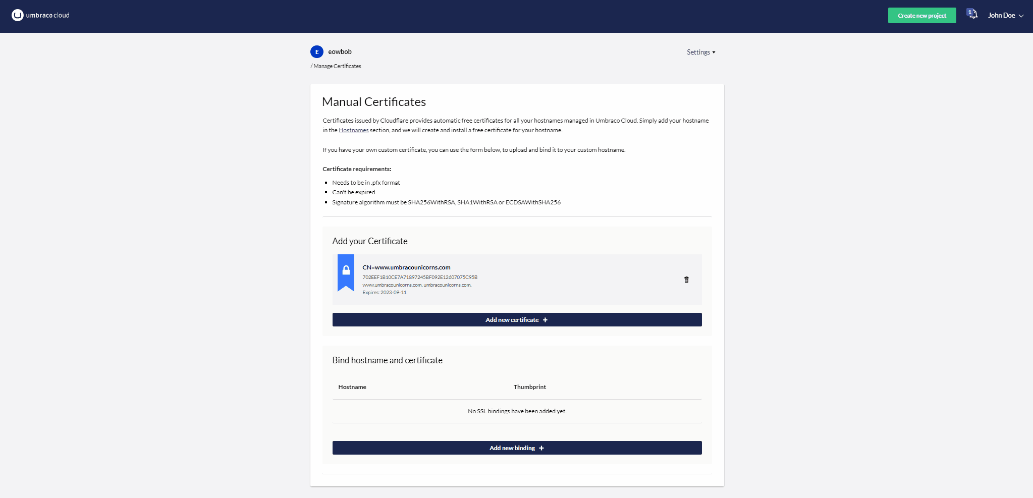Select the No SSL bindings have been added message
Screen dimensions: 1033x498
[517, 411]
